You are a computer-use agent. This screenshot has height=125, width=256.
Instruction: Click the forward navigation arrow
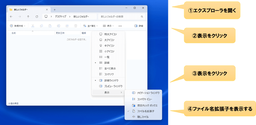[20, 17]
